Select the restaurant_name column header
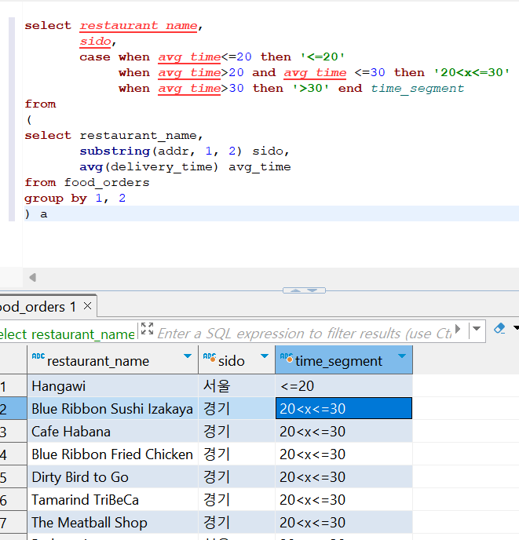This screenshot has width=519, height=540. tap(113, 360)
